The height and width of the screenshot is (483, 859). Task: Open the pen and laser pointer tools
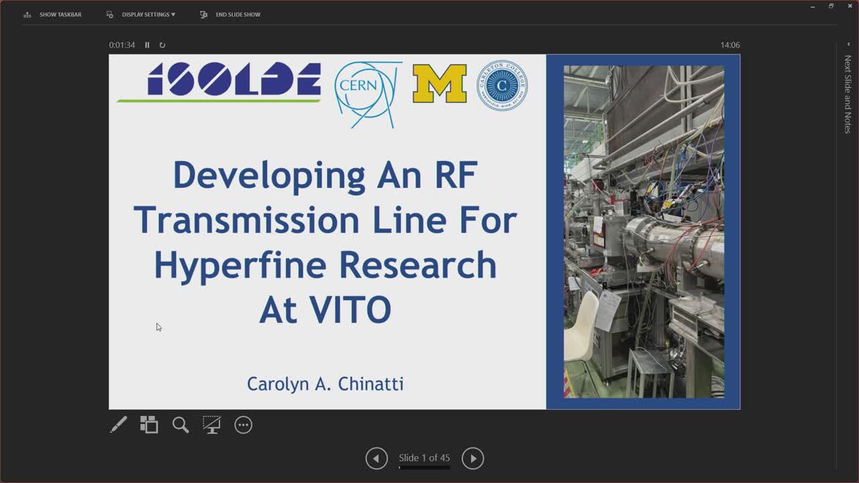[119, 425]
